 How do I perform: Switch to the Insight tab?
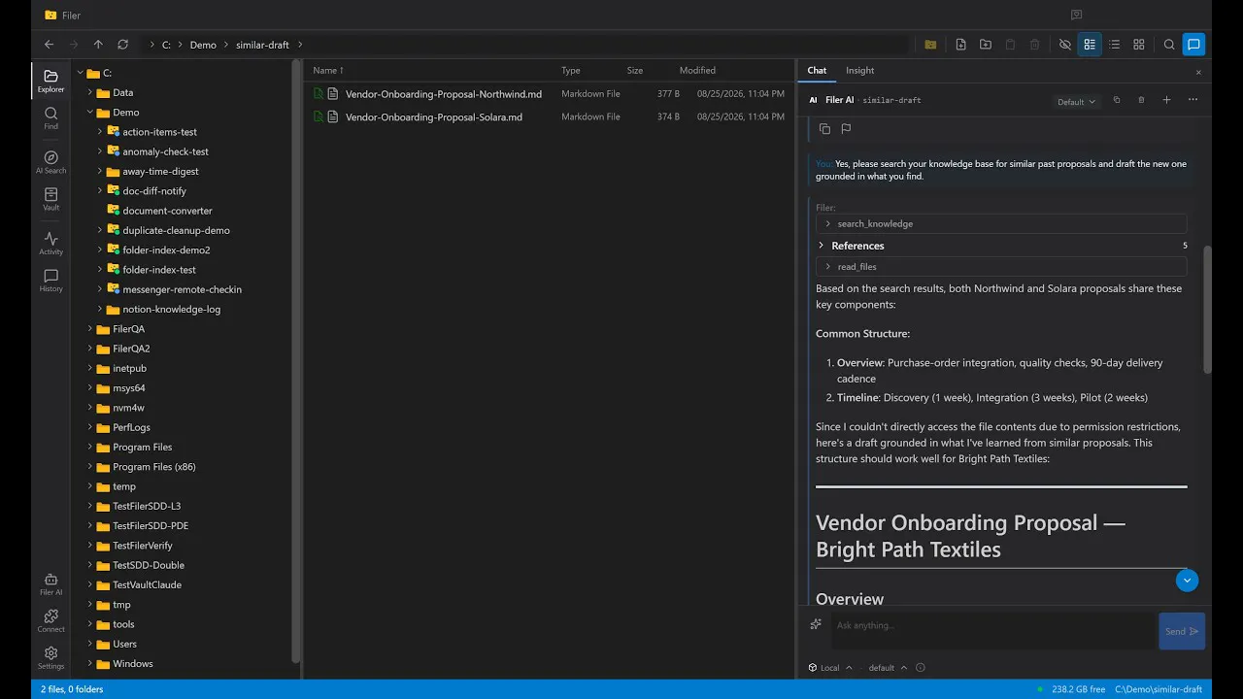[x=859, y=70]
